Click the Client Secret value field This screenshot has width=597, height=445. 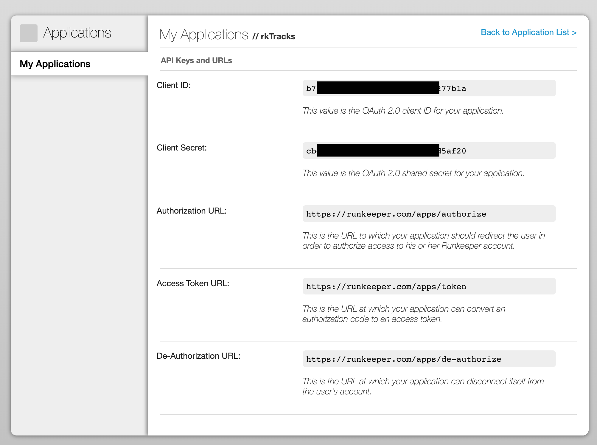[x=429, y=151]
